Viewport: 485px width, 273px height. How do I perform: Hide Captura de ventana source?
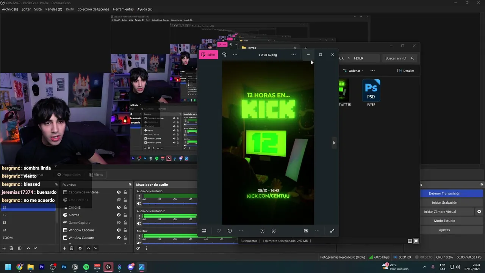(x=119, y=192)
